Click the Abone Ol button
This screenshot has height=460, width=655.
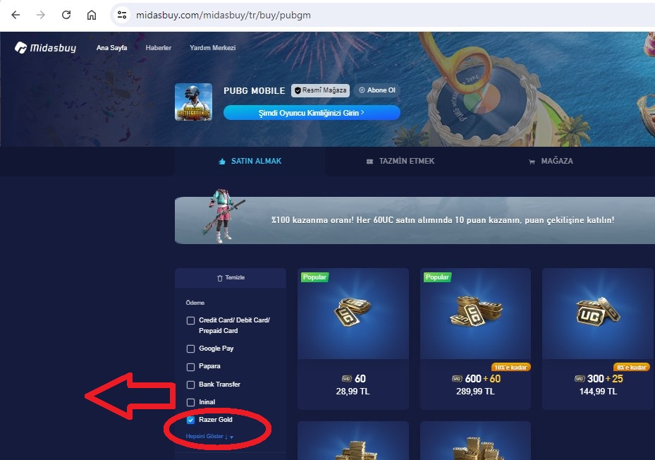(377, 90)
